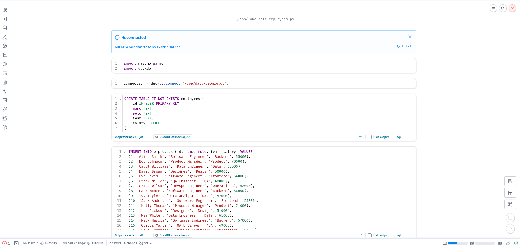Open the AI chat robot icon

tap(5, 64)
